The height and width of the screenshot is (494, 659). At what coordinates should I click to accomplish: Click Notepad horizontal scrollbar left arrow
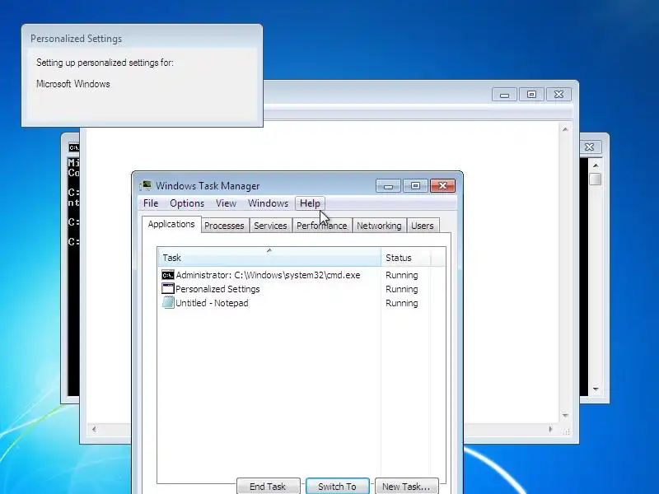pos(94,429)
